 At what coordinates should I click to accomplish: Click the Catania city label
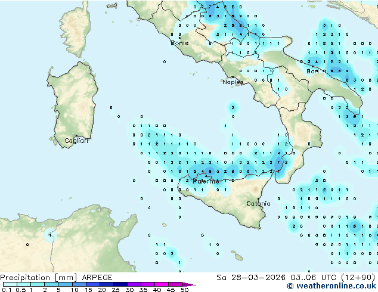258,204
